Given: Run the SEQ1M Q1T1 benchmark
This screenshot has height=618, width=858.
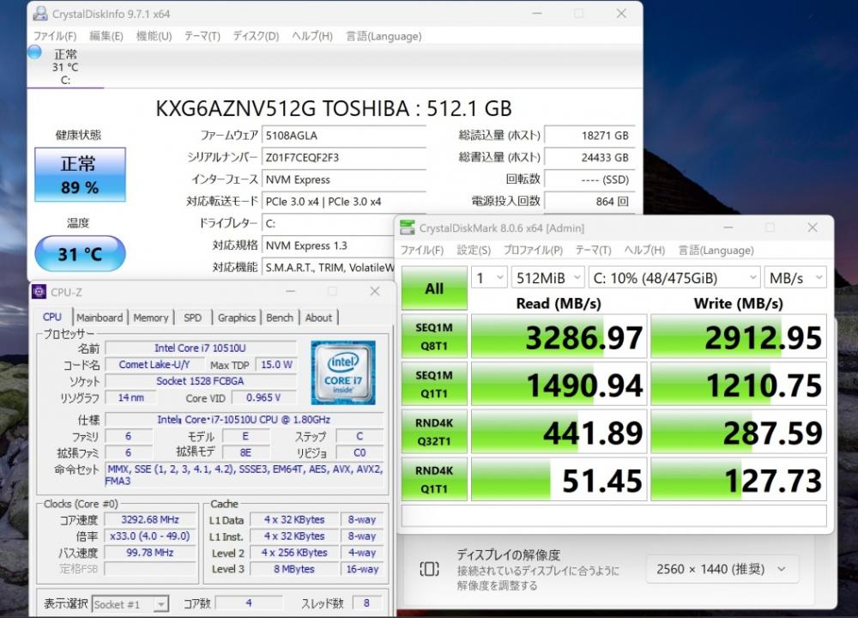Looking at the screenshot, I should (434, 385).
